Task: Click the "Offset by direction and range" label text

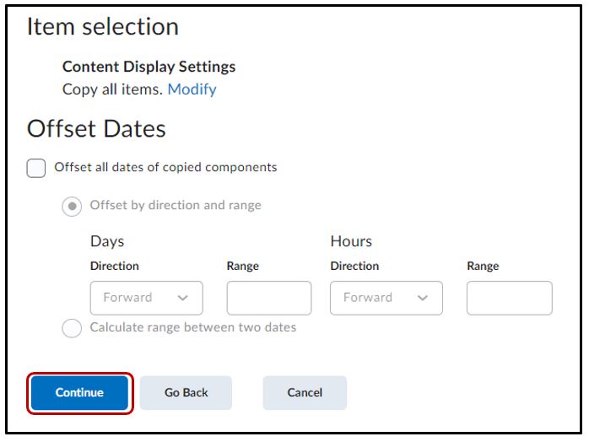Action: [x=176, y=205]
